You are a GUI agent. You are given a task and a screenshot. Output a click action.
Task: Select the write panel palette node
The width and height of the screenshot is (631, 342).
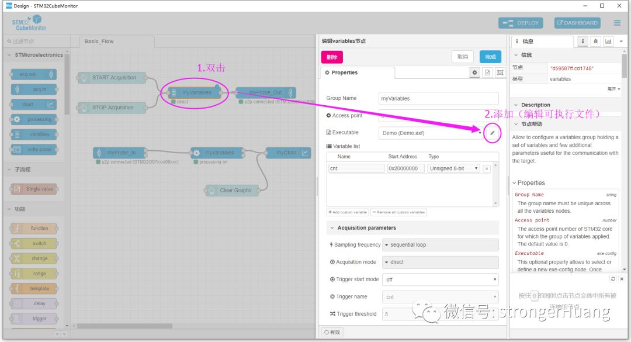[33, 150]
